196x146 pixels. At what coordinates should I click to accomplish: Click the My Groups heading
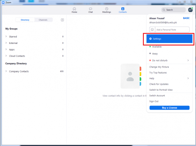pyautogui.click(x=11, y=29)
